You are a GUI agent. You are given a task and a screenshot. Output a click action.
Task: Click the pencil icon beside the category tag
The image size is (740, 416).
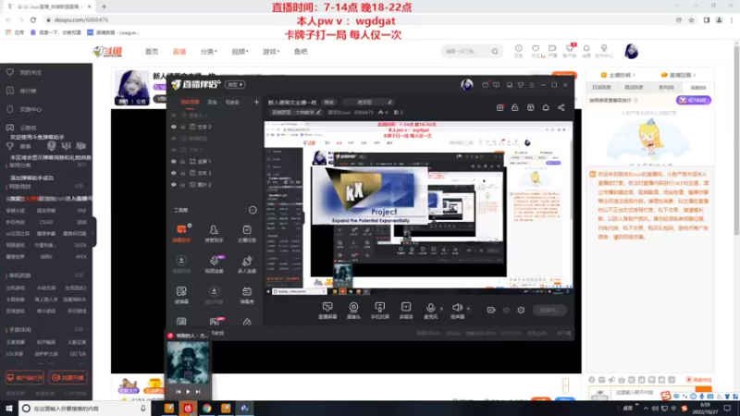[318, 112]
